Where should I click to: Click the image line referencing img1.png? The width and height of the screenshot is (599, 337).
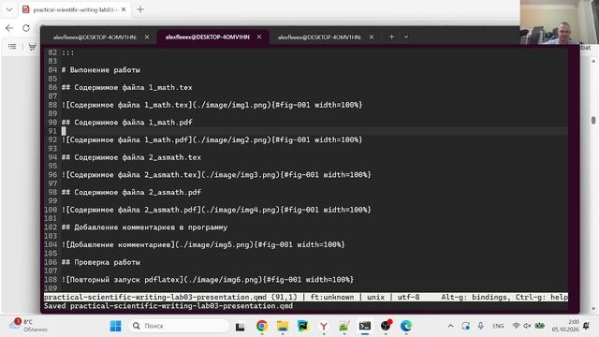coord(212,105)
